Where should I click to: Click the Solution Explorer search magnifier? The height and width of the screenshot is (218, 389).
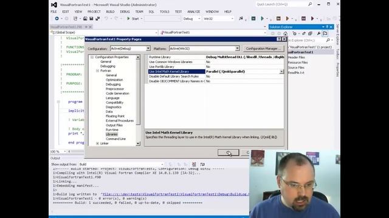tap(328, 40)
